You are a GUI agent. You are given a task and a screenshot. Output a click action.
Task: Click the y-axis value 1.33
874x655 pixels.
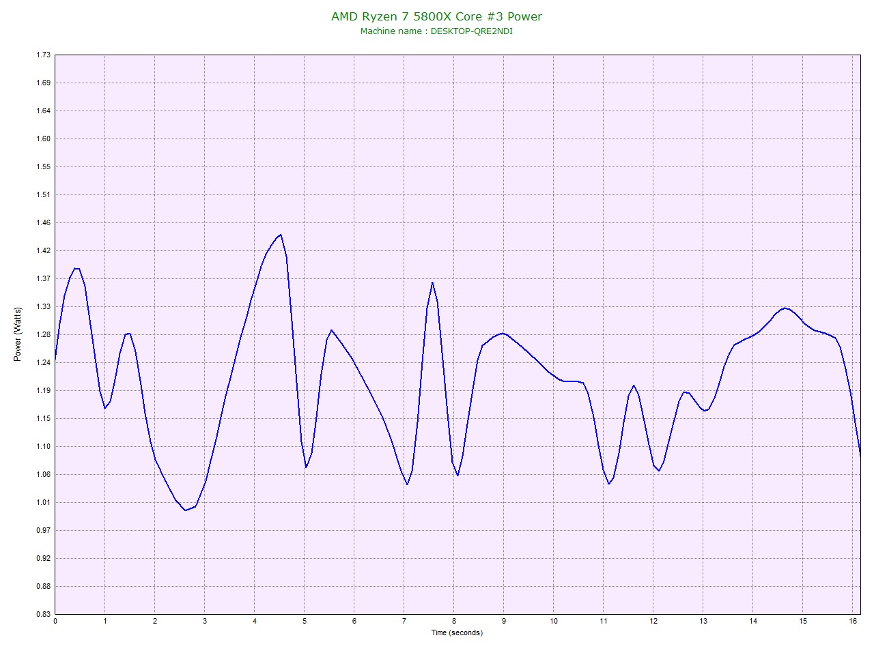43,306
